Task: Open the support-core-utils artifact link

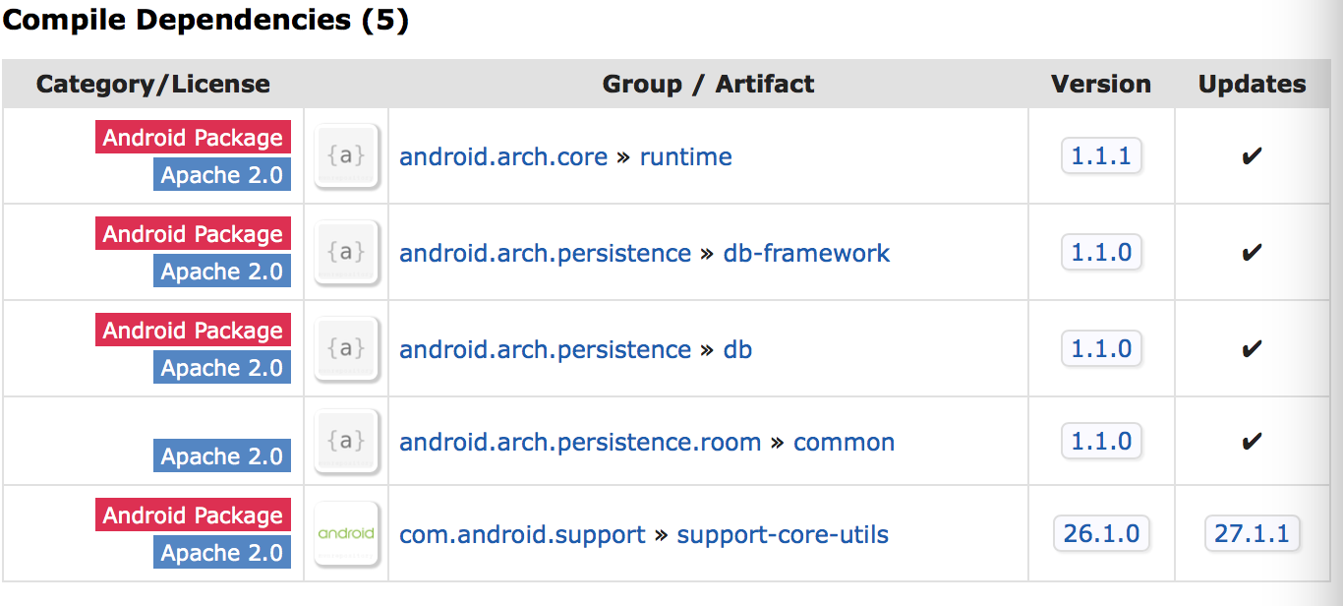Action: click(783, 535)
